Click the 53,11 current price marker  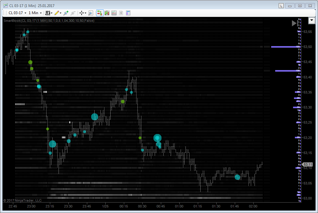pyautogui.click(x=308, y=165)
